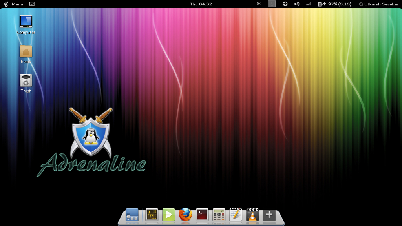
Task: Open the dock preferences icon on the left
Action: [x=132, y=215]
